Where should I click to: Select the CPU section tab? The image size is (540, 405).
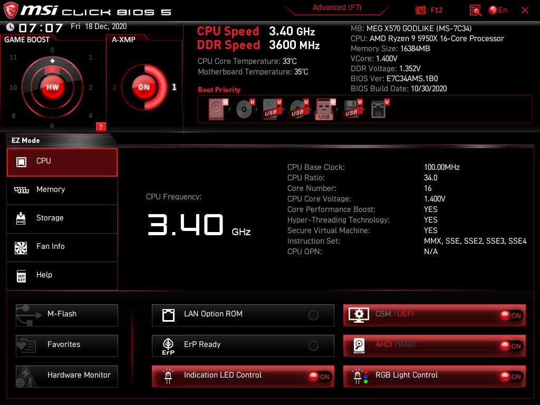pyautogui.click(x=62, y=162)
